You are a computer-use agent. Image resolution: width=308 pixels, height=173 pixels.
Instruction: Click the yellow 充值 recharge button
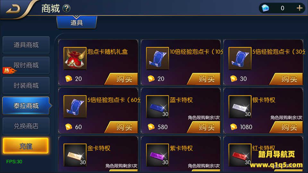26,146
